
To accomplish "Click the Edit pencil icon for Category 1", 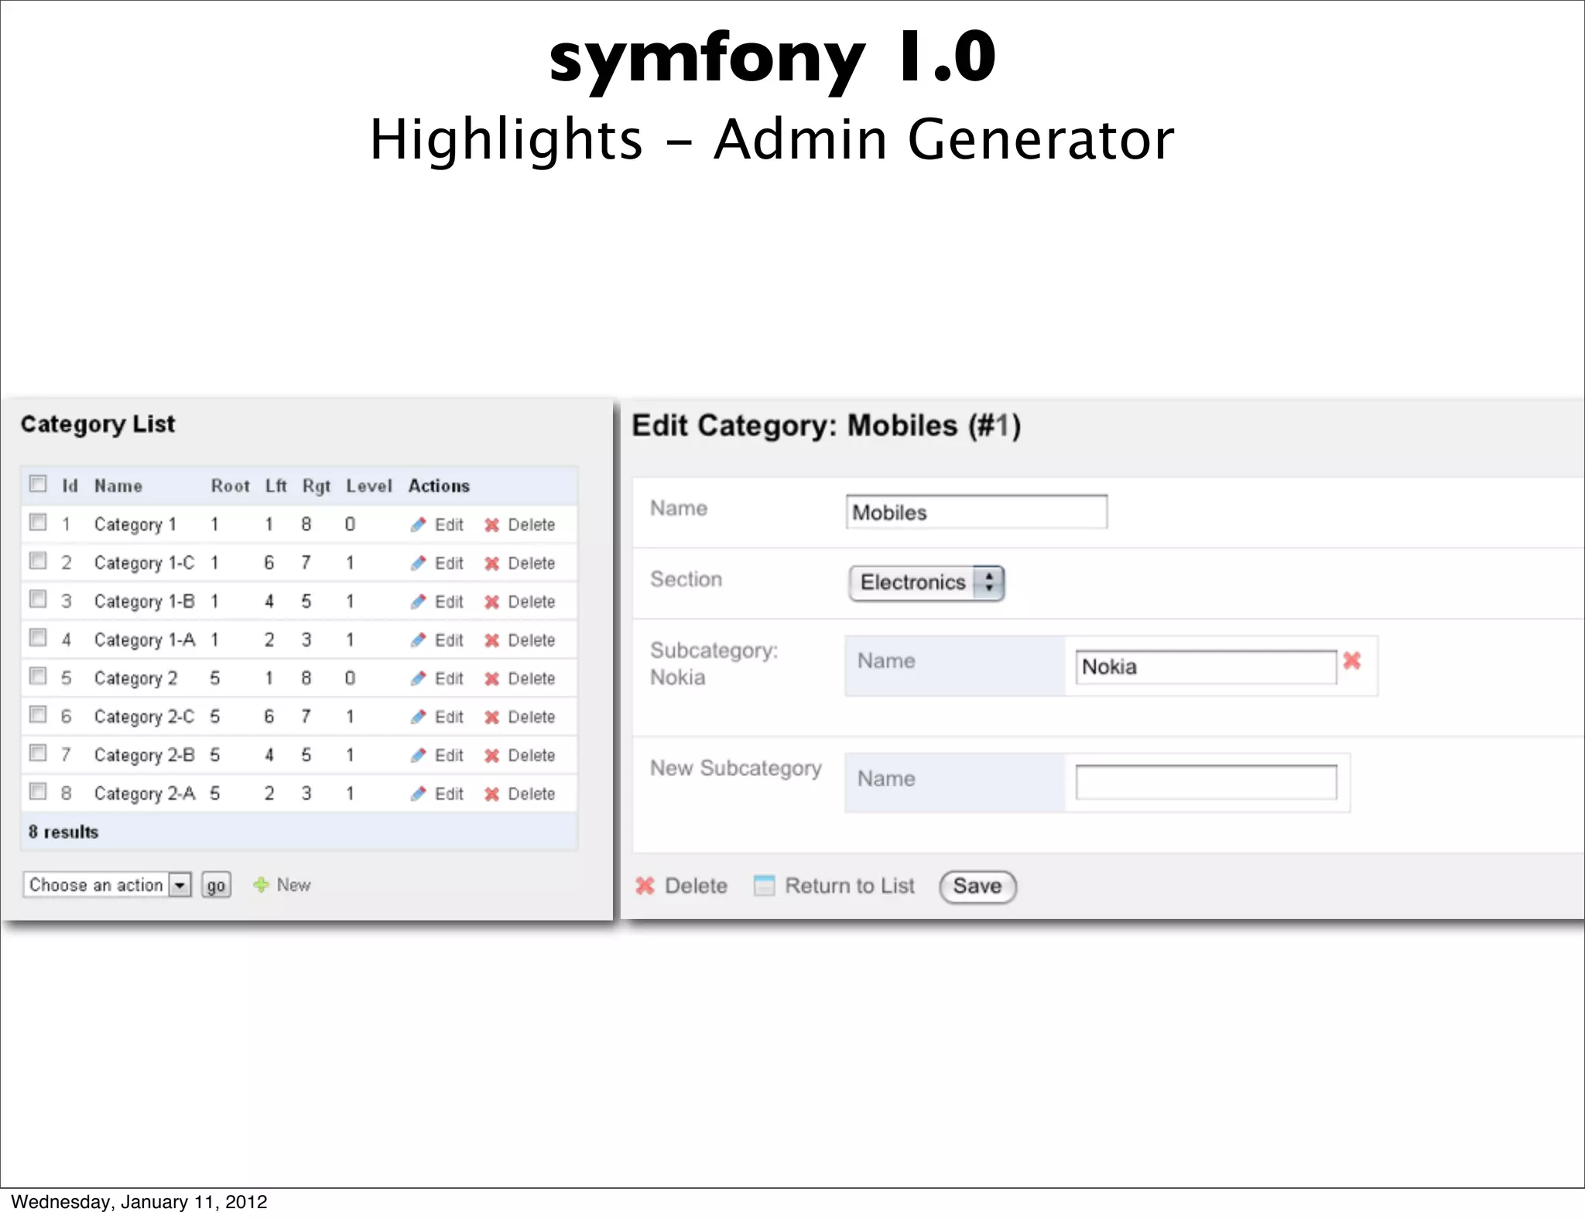I will (x=418, y=524).
